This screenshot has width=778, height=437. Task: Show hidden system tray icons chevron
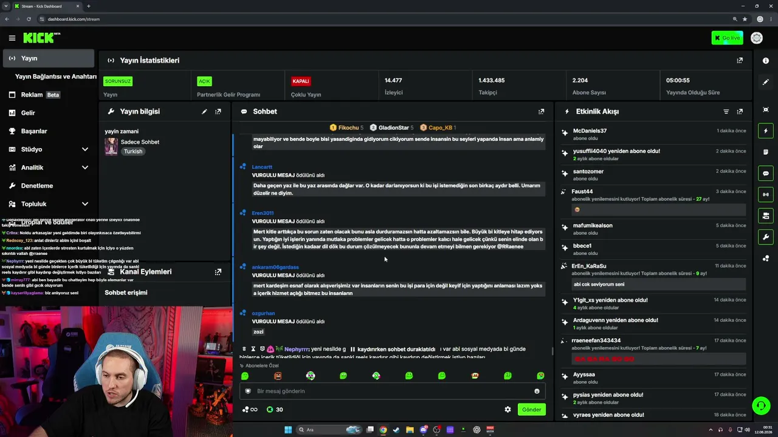coord(711,430)
